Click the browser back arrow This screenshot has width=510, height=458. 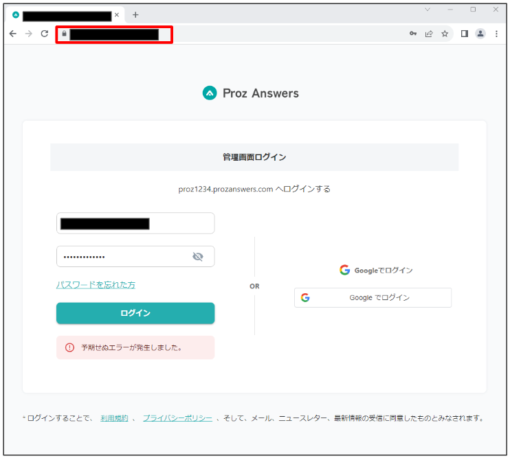coord(13,34)
